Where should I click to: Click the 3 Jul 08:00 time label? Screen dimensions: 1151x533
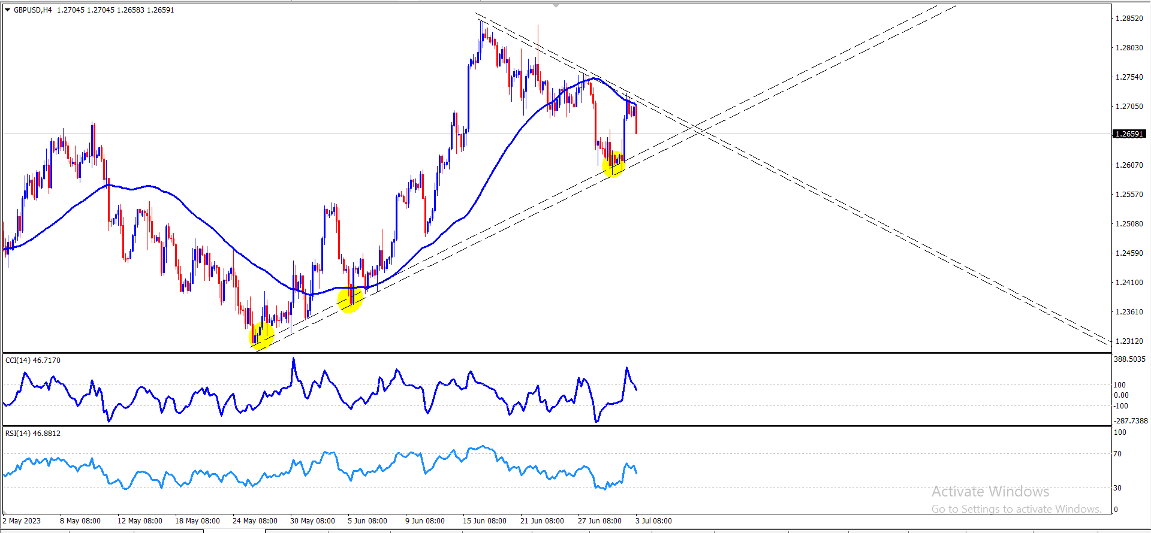(653, 520)
